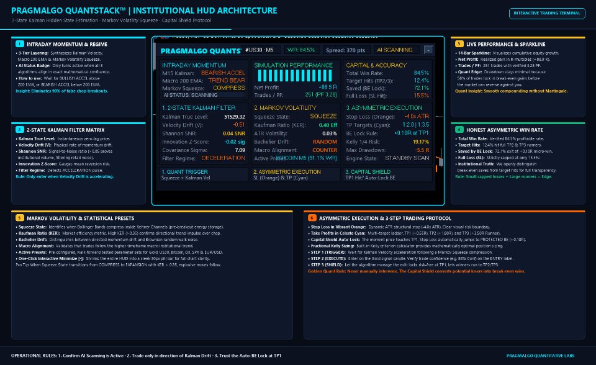
Task: Click the STANDBY SCAN engine state value
Action: 407,158
